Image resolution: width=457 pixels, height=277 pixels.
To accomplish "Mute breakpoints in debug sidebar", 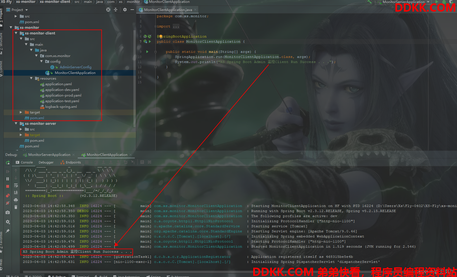I will click(x=8, y=203).
